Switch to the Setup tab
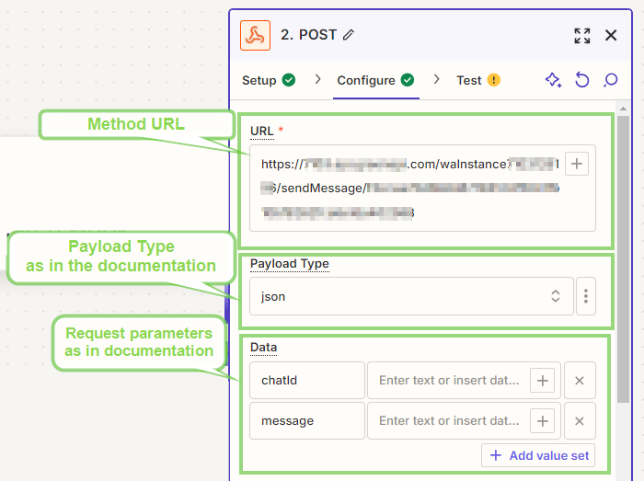Screen dimensions: 644x481 tap(268, 80)
